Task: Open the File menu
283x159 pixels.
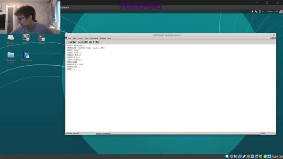Action: click(x=69, y=38)
